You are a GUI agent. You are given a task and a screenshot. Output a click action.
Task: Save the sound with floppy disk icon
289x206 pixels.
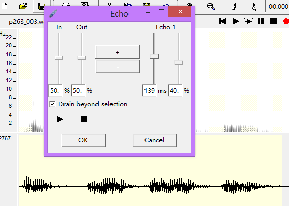[x=42, y=6]
